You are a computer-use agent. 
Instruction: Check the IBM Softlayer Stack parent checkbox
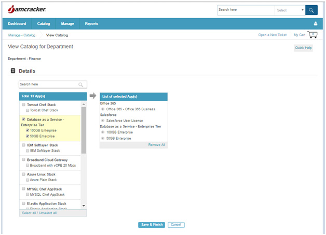coord(23,145)
